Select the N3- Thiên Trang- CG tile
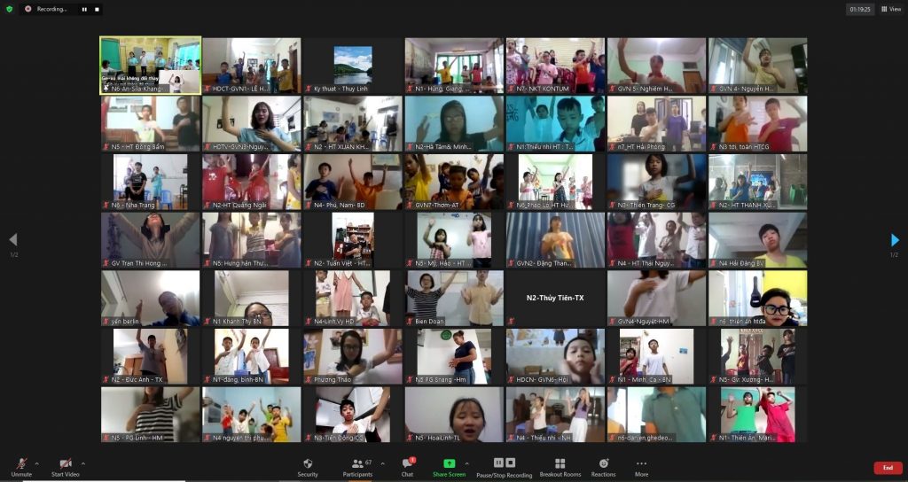 pyautogui.click(x=657, y=182)
